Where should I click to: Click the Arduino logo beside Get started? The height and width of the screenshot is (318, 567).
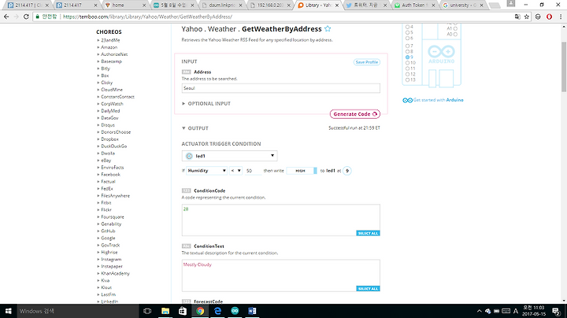[x=408, y=100]
